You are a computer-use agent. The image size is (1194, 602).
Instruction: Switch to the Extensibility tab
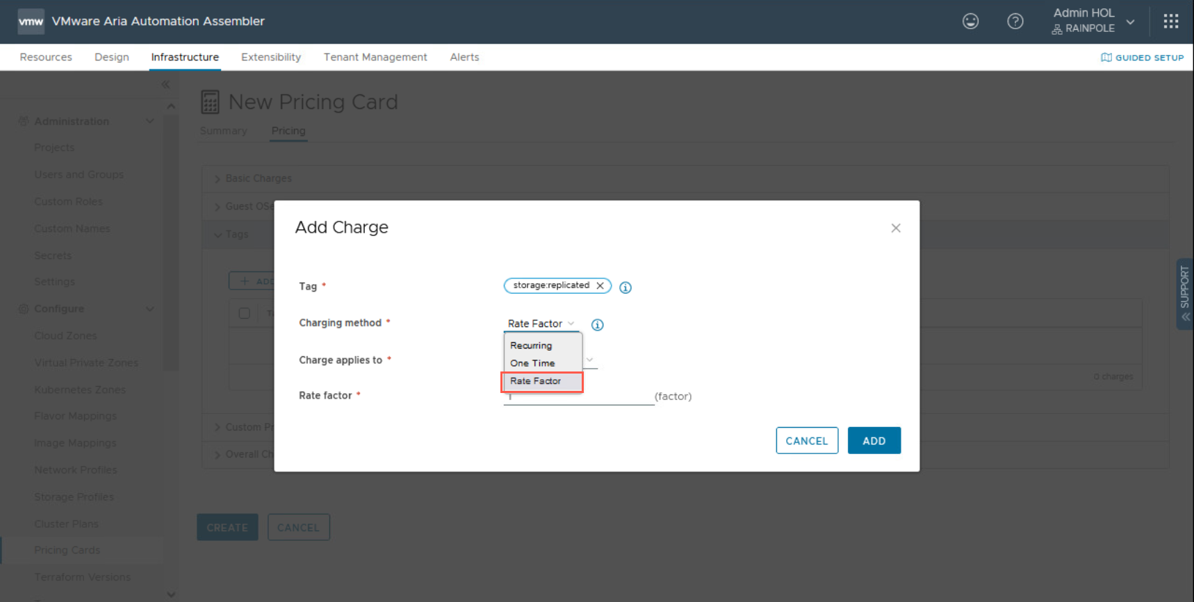click(x=271, y=57)
